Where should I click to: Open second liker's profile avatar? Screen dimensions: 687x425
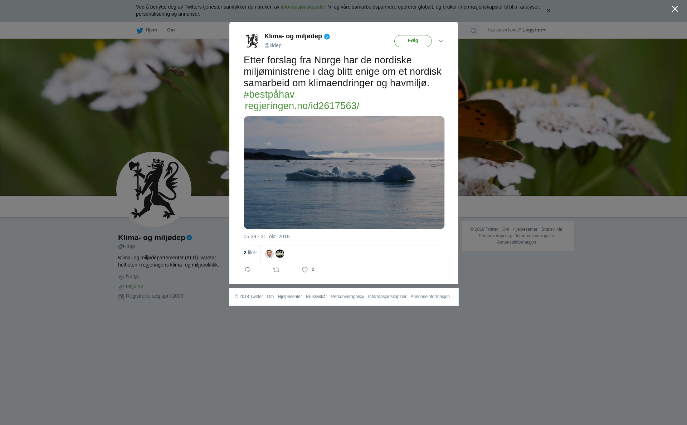280,254
